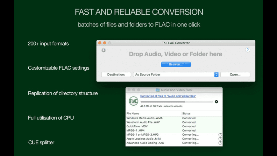
Task: Select the MPEG-1 or MPEG-2.MP3 row
Action: click(174, 135)
